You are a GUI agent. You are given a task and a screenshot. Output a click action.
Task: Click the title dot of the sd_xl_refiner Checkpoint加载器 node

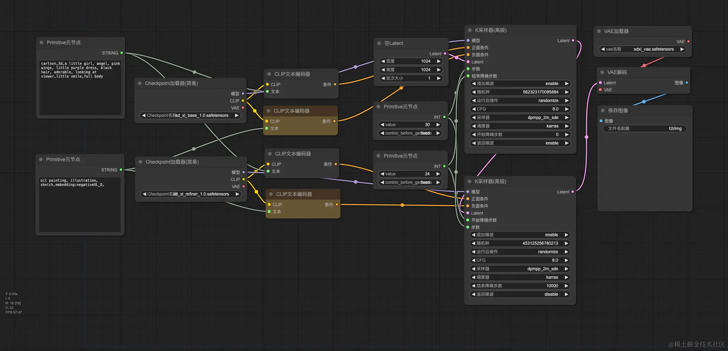(140, 162)
